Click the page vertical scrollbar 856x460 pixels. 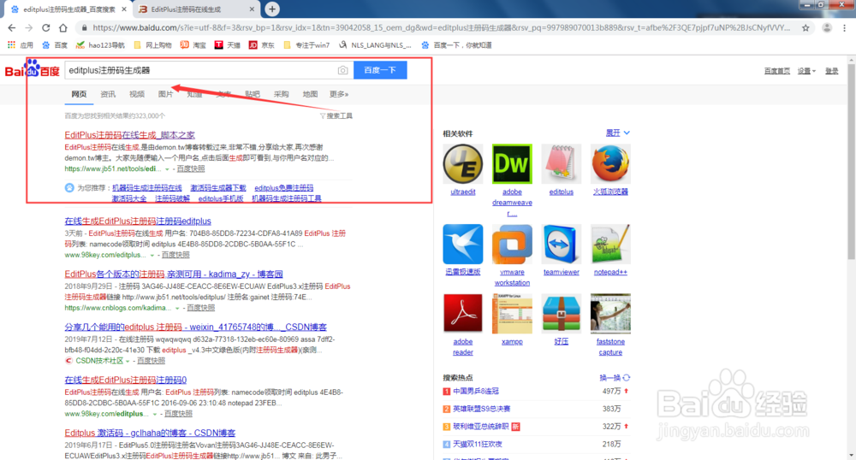click(851, 163)
